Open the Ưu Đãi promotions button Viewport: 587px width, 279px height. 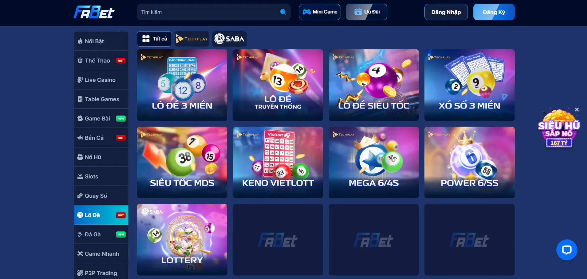[x=366, y=12]
